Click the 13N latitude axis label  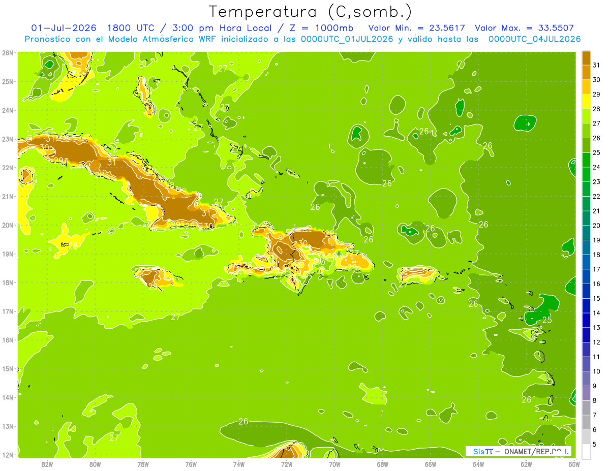coord(7,426)
